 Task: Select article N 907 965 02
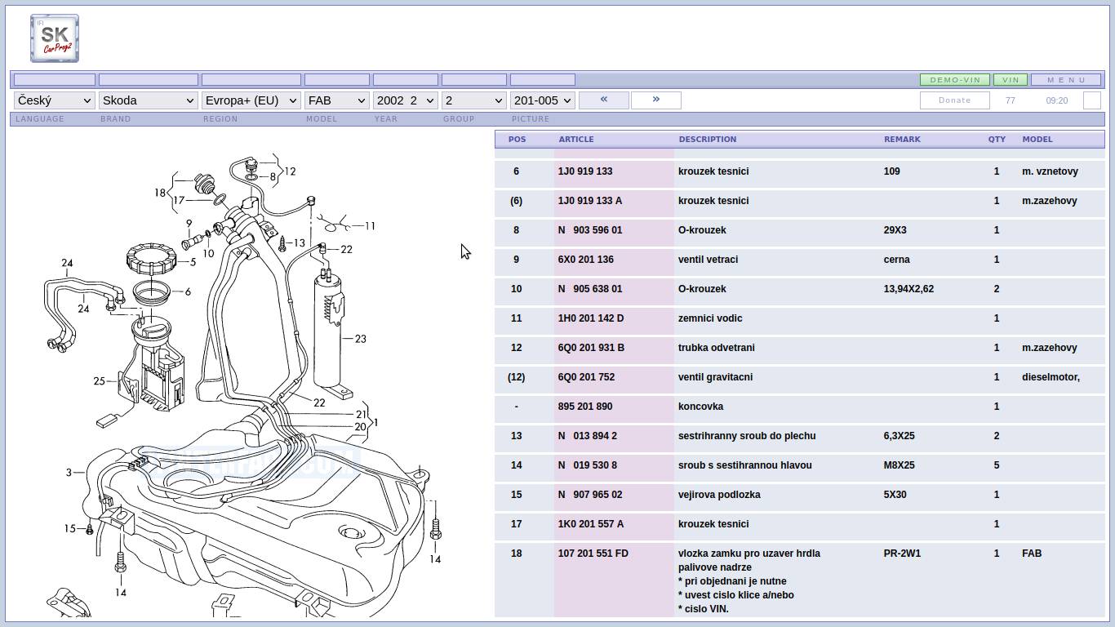(590, 495)
